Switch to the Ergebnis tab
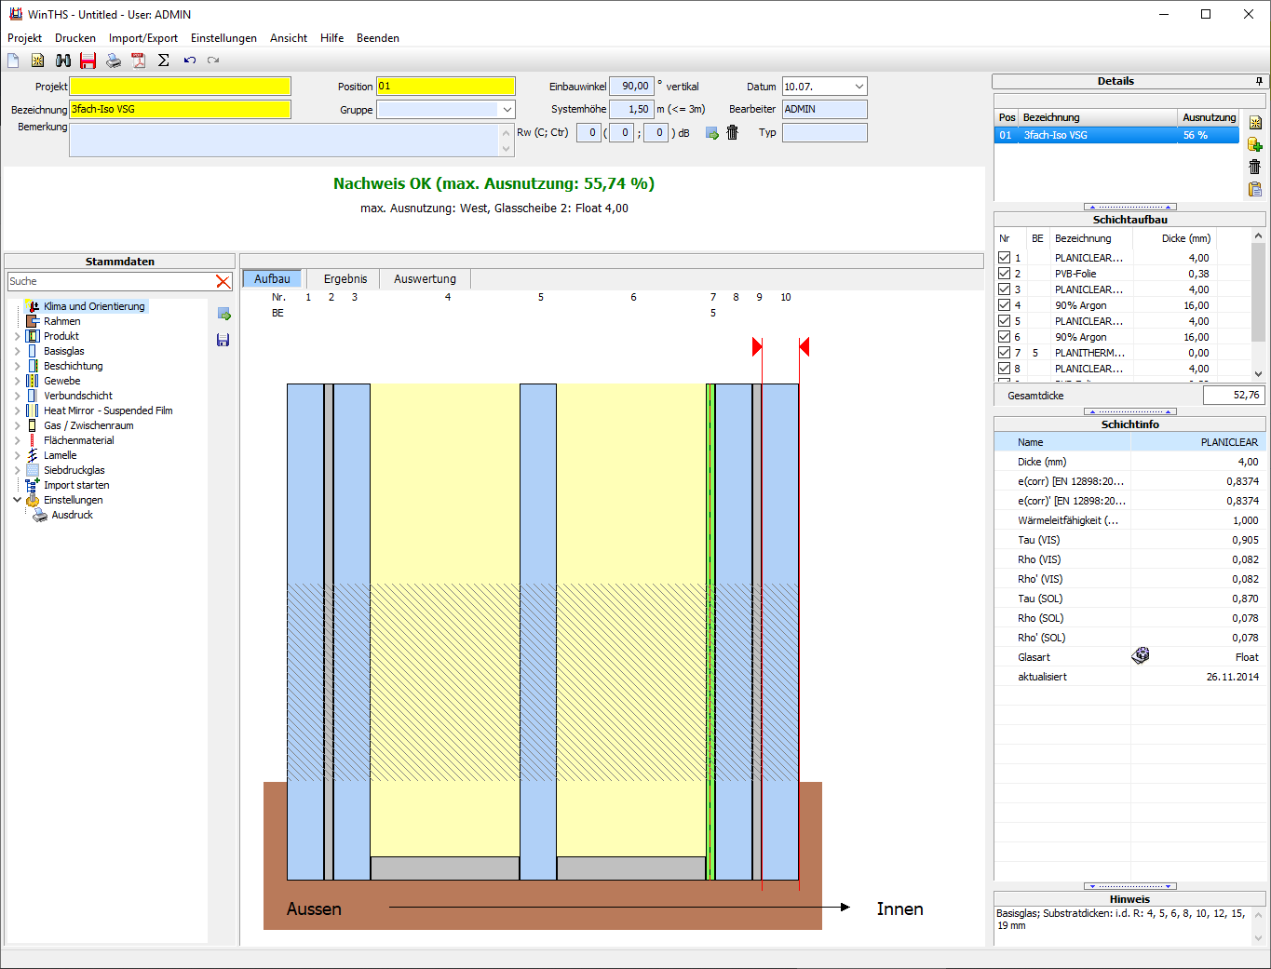Screen dimensions: 1271x969 click(x=345, y=279)
